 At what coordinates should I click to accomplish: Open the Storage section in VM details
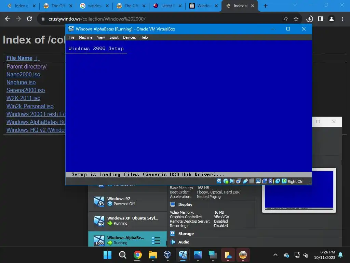pyautogui.click(x=186, y=234)
